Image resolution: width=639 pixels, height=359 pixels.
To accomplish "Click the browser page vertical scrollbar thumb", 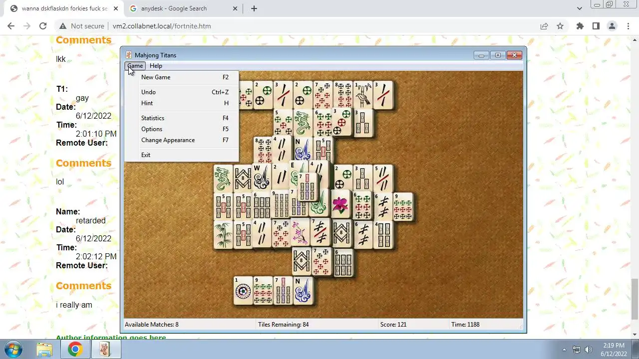I will pos(635,299).
